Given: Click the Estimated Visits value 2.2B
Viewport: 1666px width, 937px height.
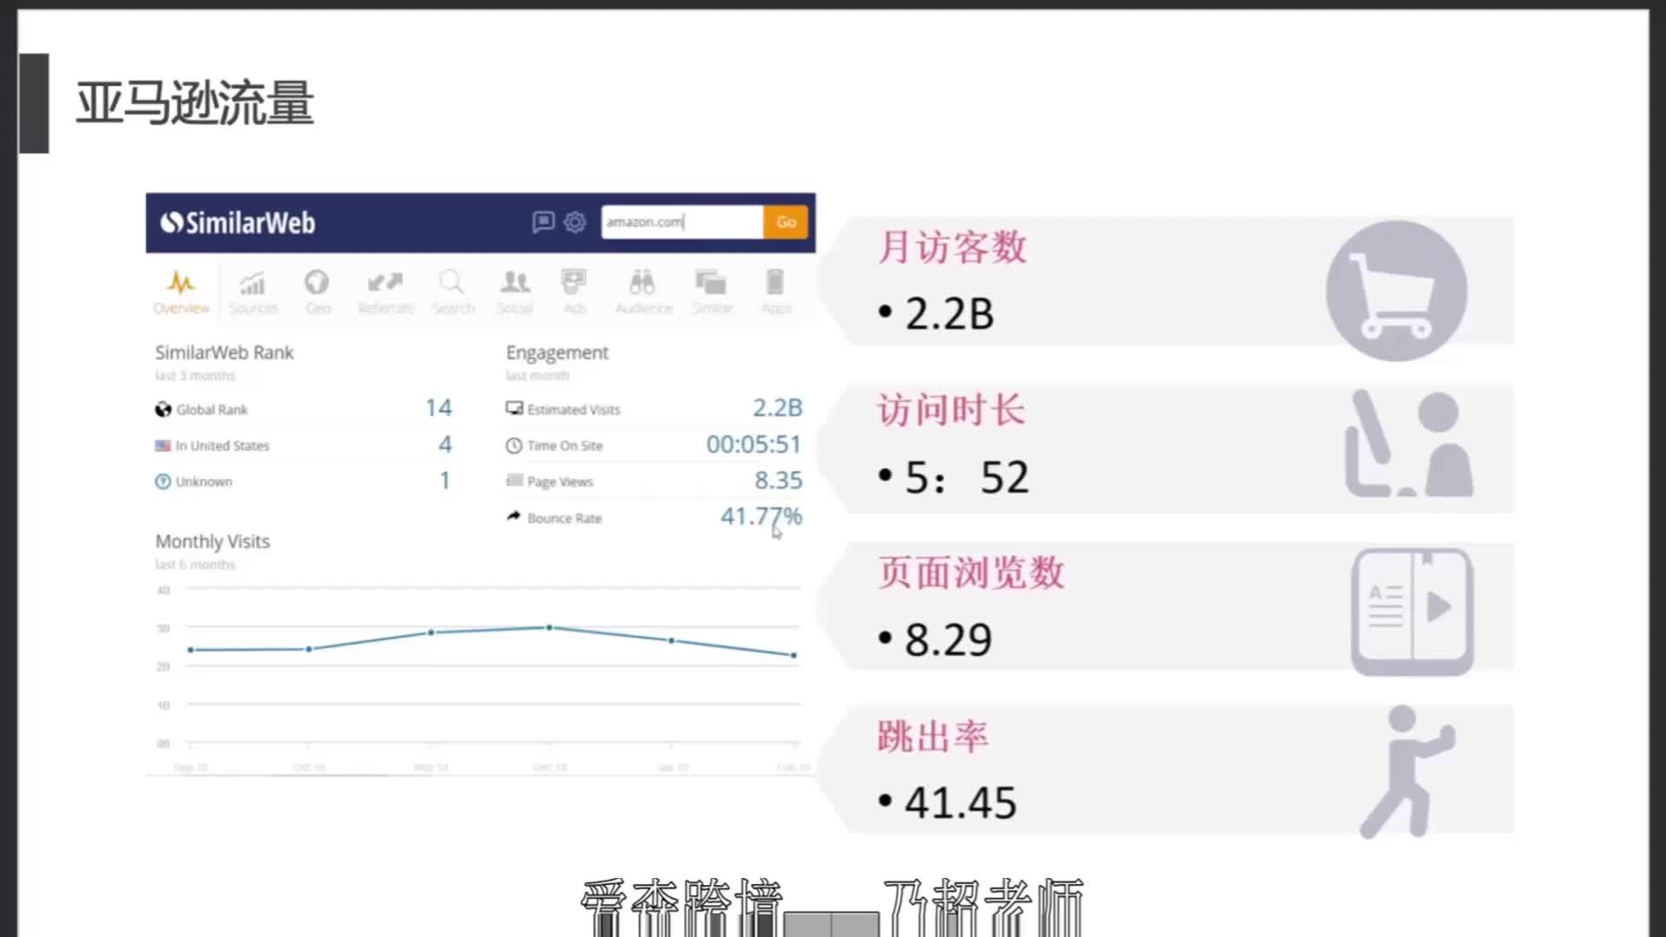Looking at the screenshot, I should point(777,408).
